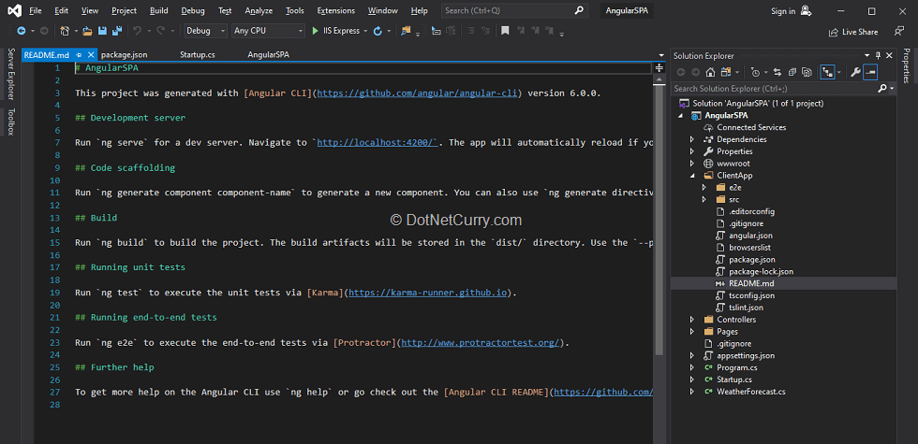Redo the last undone edit
Viewport: 918px width, 444px height.
tap(161, 30)
